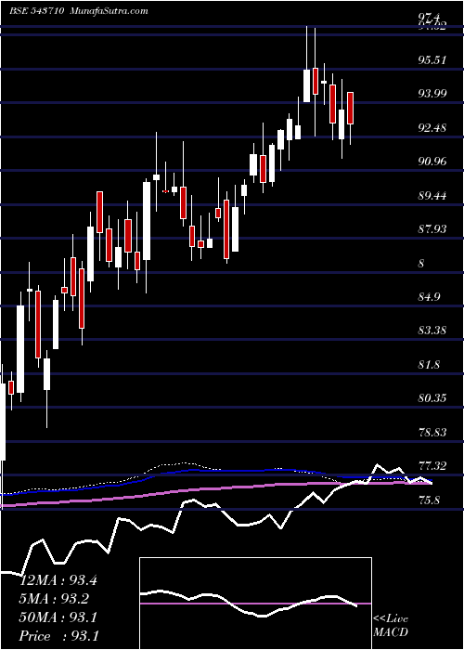Select the 84.9 price axis label
Viewport: 464px width, 650px height.
(429, 297)
